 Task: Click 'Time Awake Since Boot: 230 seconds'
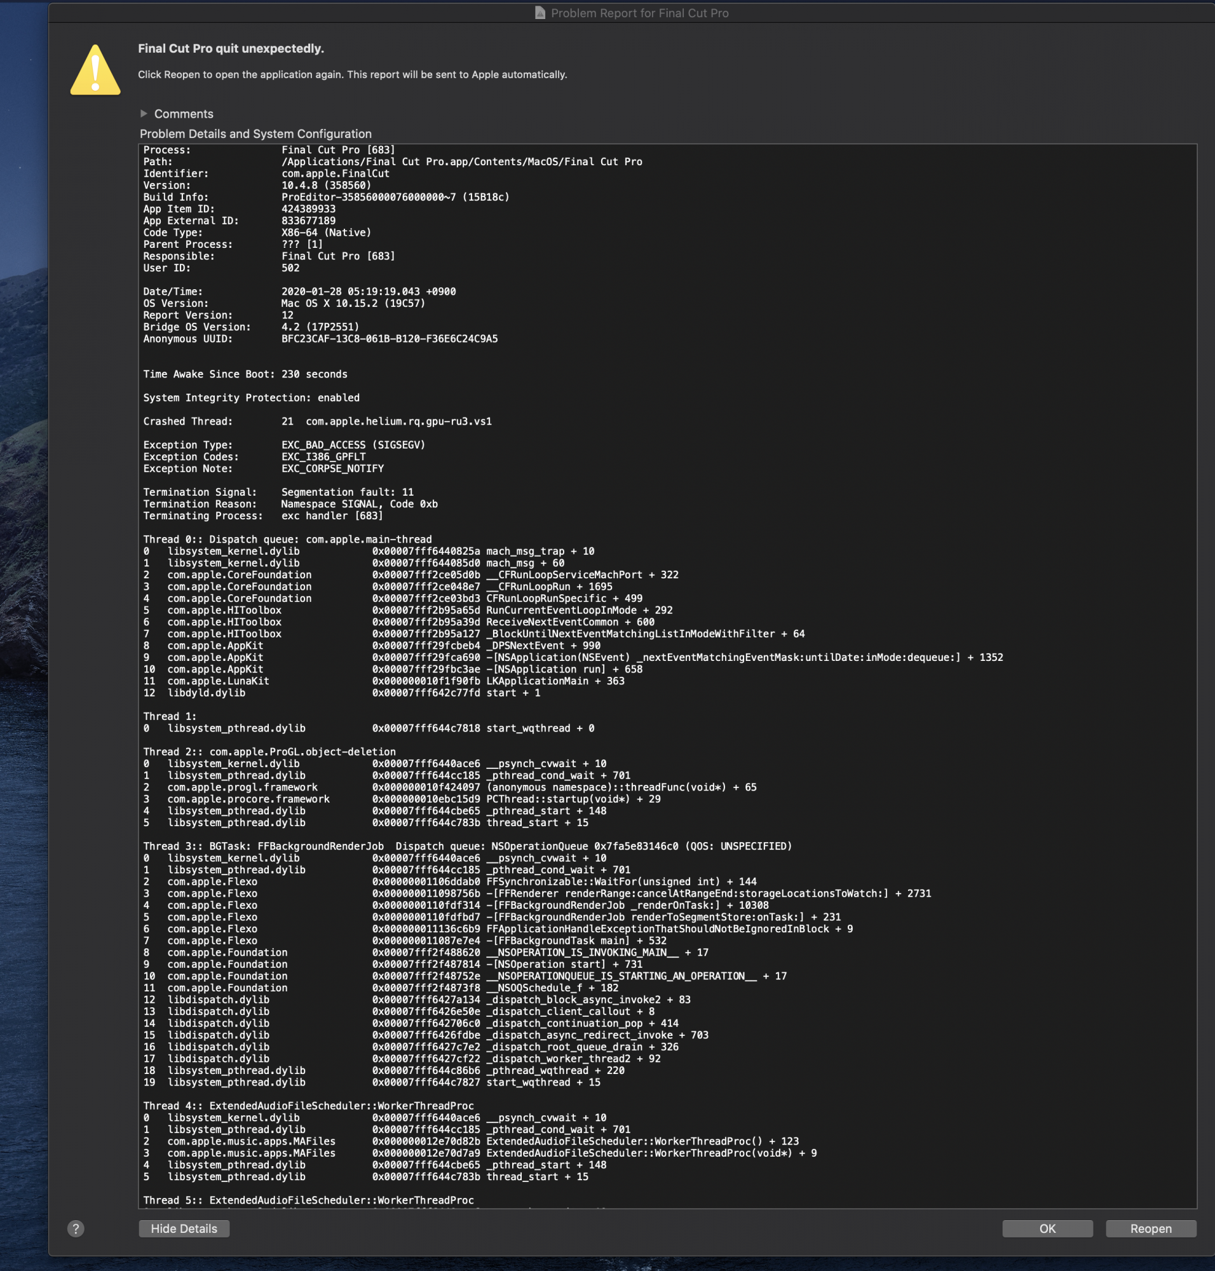245,374
